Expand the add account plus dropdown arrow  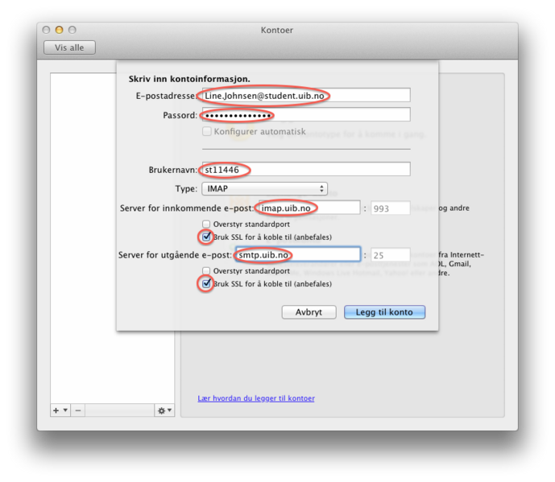tap(65, 410)
